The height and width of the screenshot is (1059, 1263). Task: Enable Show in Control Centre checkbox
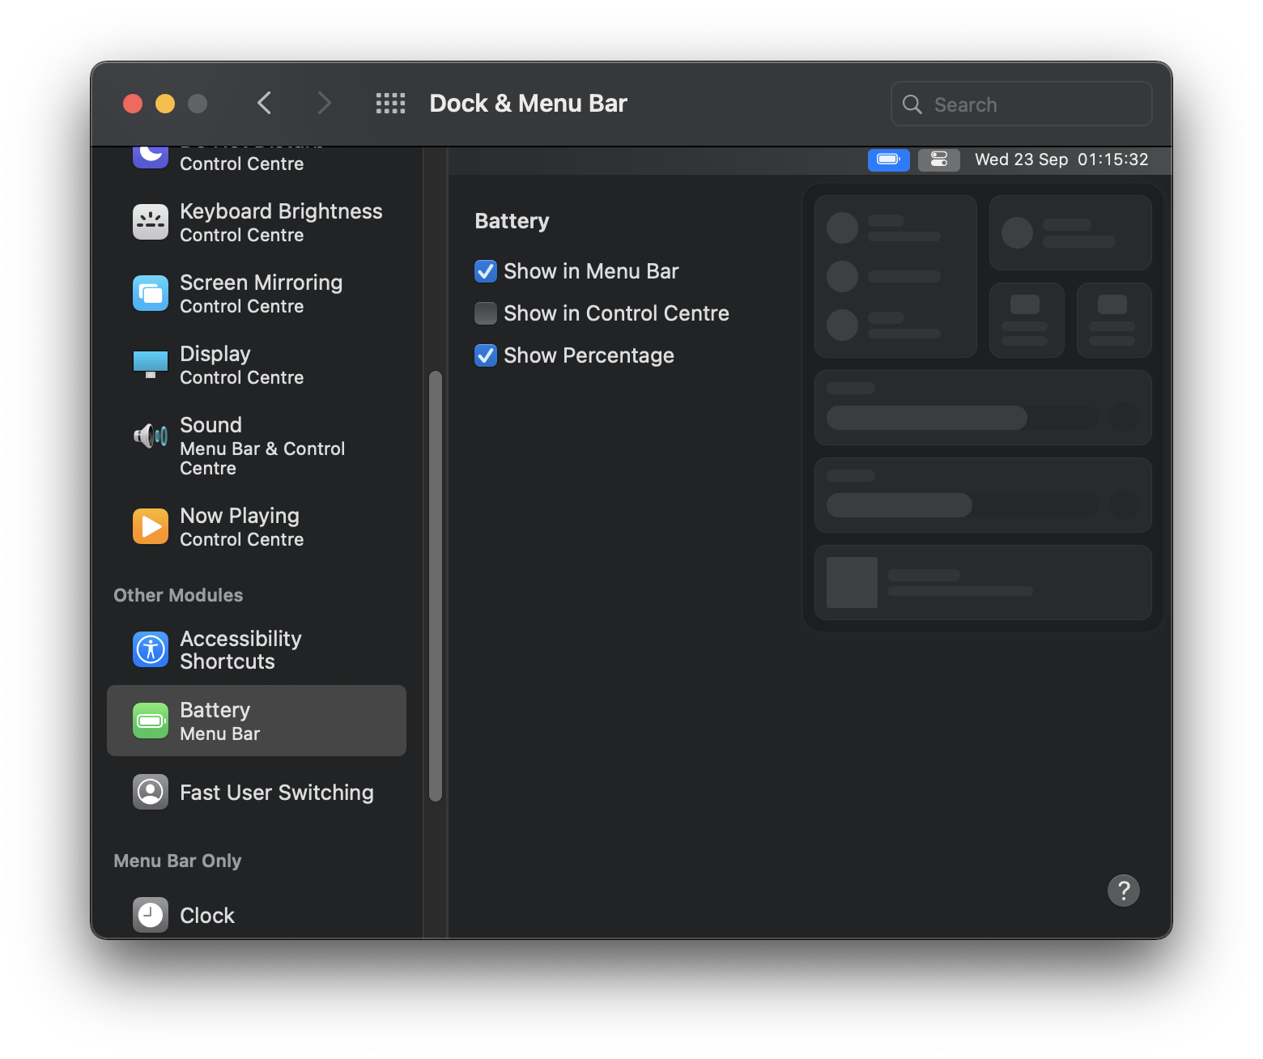(x=486, y=313)
